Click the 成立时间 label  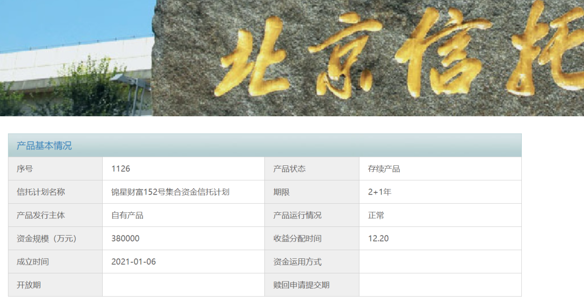33,262
